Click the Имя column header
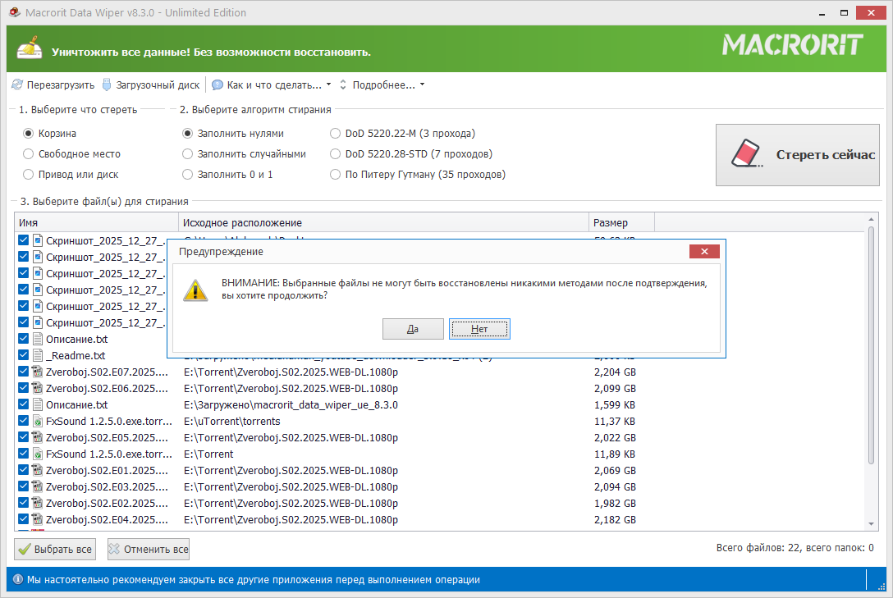 tap(96, 222)
